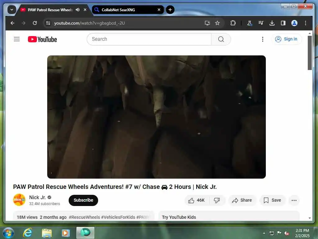The width and height of the screenshot is (318, 239).
Task: Open more actions ellipsis below video
Action: click(294, 200)
